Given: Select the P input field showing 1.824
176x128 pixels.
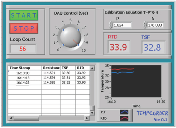Looking at the screenshot, I should coord(122,25).
